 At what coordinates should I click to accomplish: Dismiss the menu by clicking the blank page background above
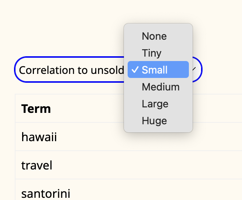(x=62, y=23)
